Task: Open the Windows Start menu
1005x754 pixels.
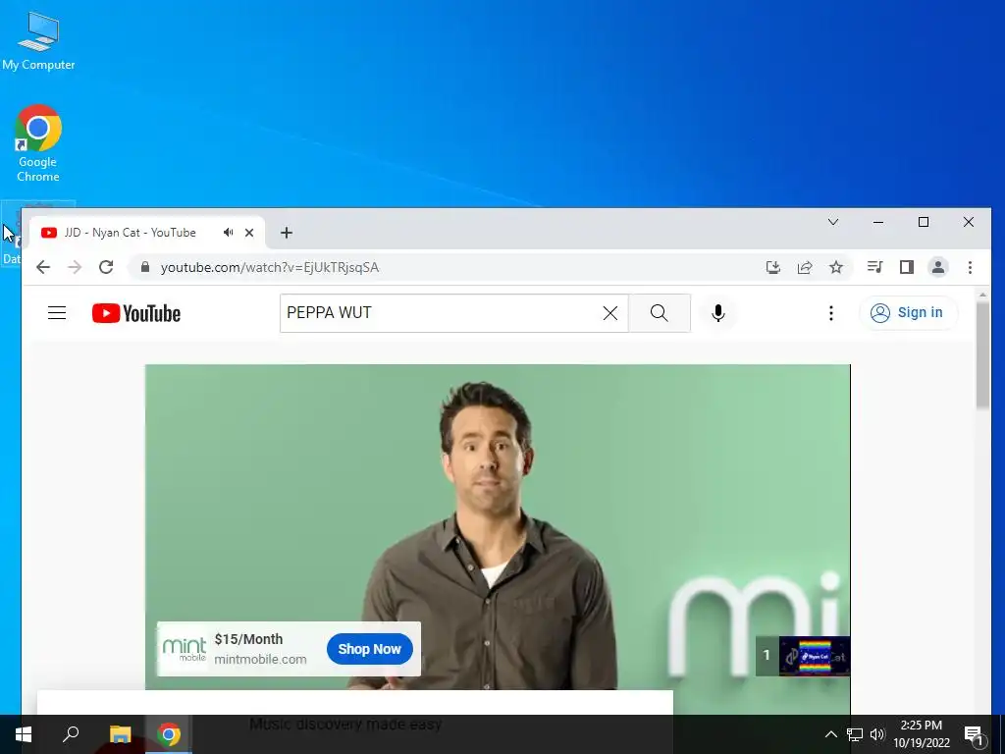Action: tap(24, 734)
